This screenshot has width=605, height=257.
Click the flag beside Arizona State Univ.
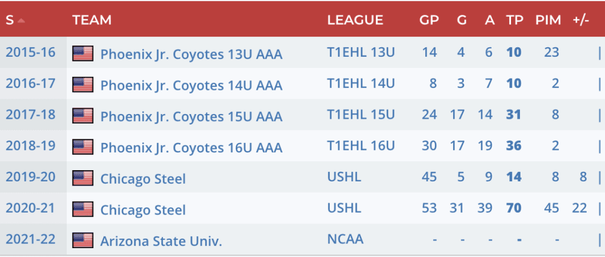[x=83, y=240]
